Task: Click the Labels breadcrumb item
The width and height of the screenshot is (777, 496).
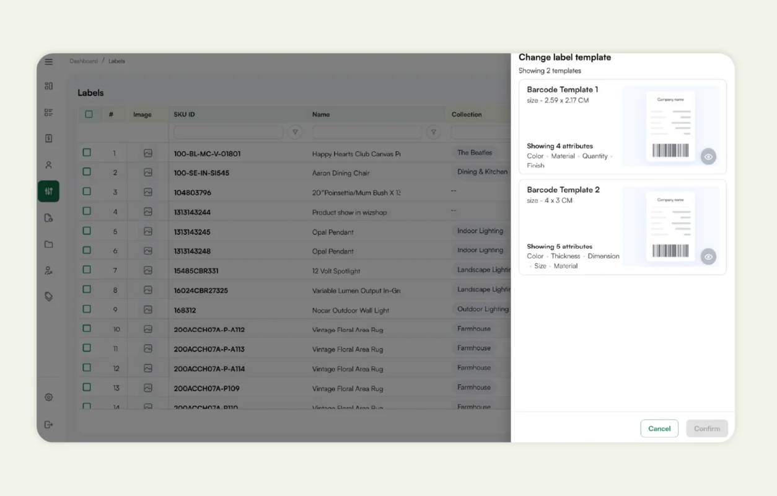Action: coord(116,61)
